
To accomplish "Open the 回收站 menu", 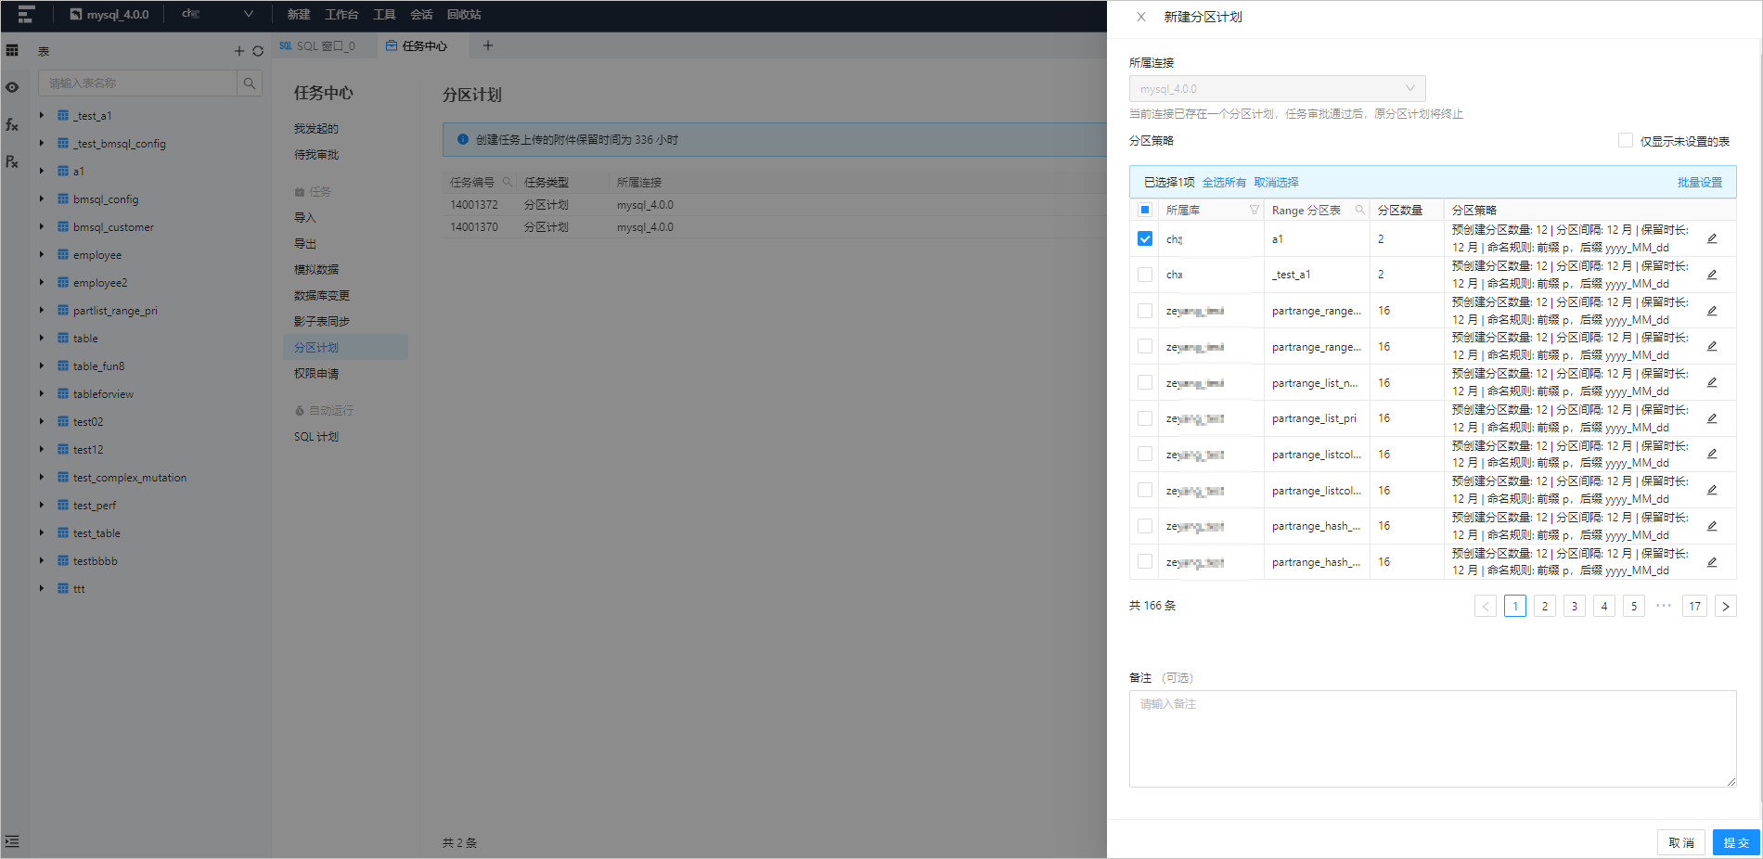I will 464,14.
